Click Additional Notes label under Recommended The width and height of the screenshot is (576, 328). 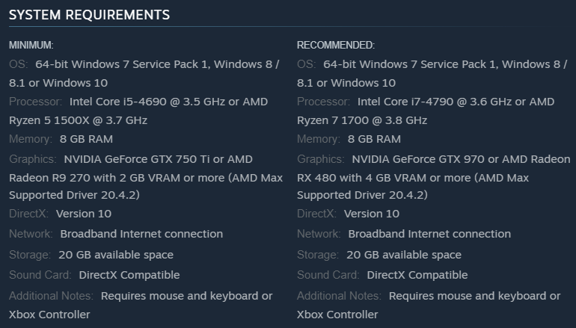[339, 296]
